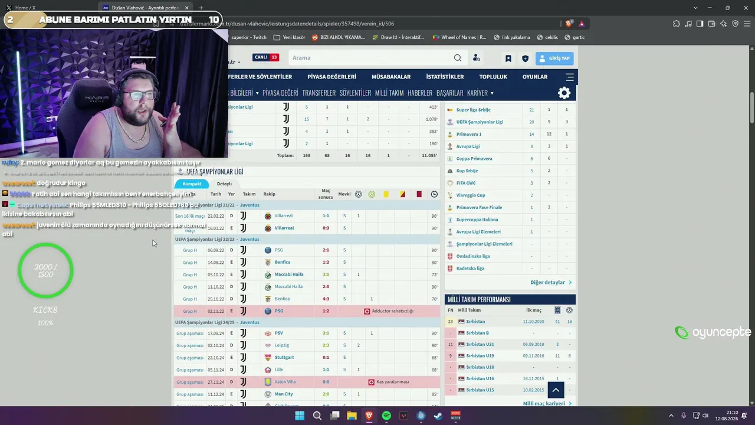Click the bookmark watchlist icon in site header

(508, 58)
